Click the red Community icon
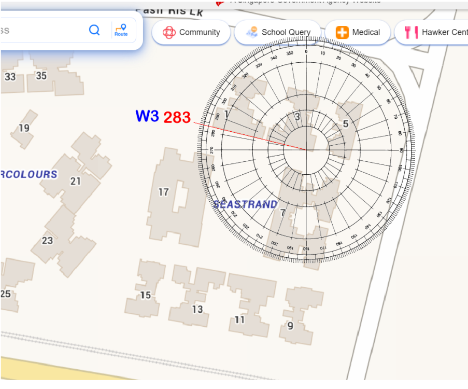The height and width of the screenshot is (389, 468). click(169, 33)
